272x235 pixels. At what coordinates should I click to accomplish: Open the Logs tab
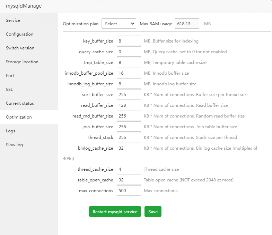[x=11, y=131]
